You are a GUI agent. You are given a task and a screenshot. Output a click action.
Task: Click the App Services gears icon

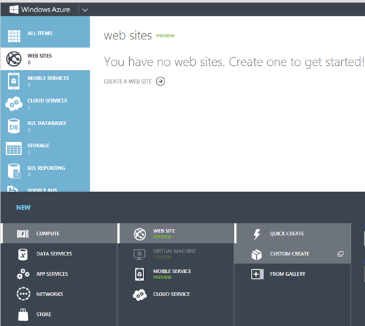(x=23, y=274)
